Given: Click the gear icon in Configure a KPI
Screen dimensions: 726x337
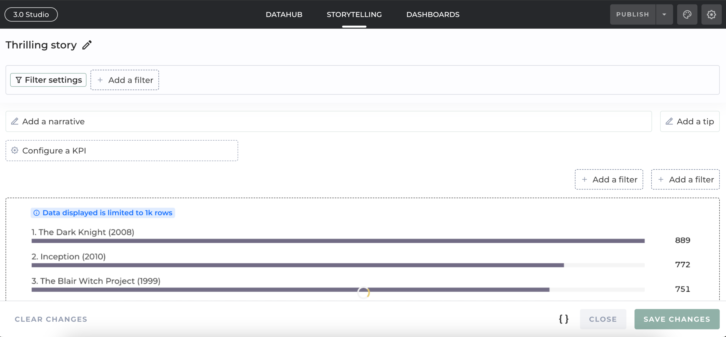Looking at the screenshot, I should pos(15,150).
